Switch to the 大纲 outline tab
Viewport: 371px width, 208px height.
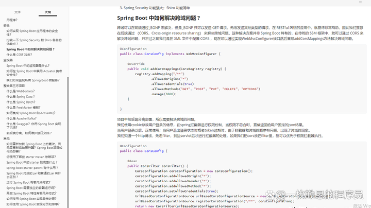(x=48, y=12)
